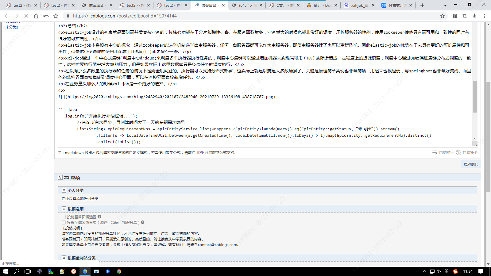
Task: Click the auto word-wrap icon
Action: coord(435,152)
